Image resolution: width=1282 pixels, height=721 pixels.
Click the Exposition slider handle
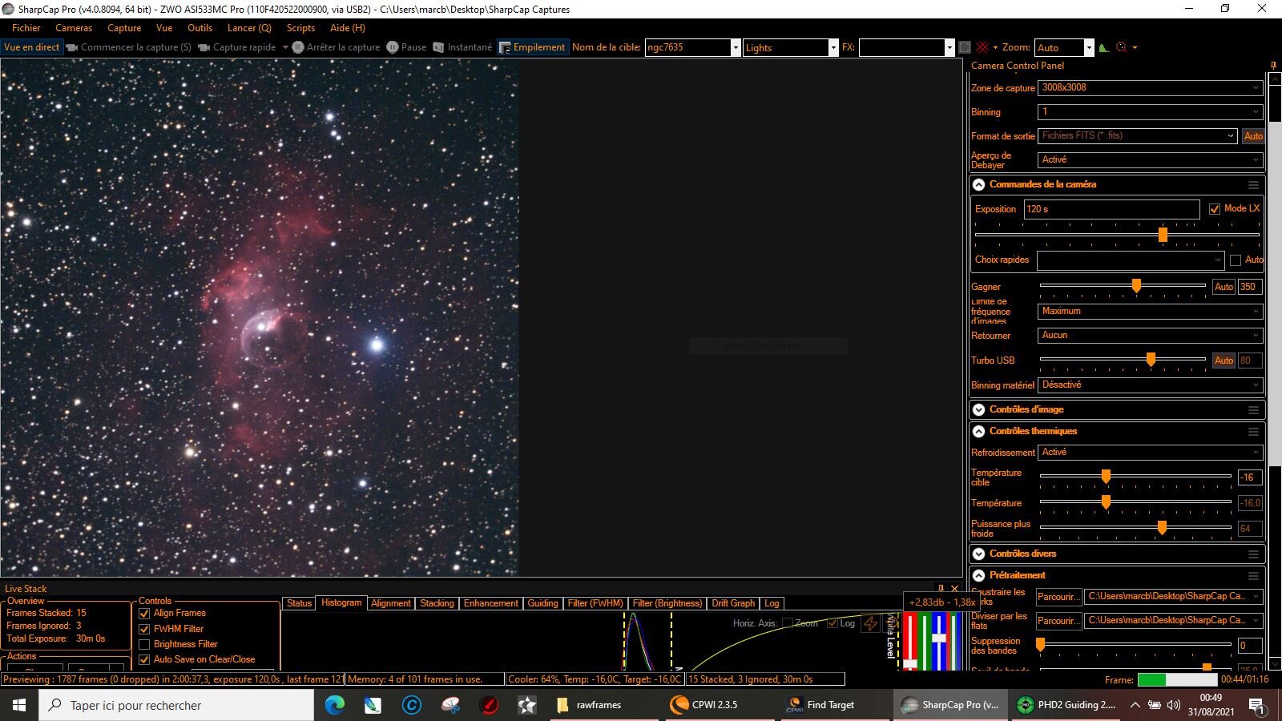pyautogui.click(x=1163, y=235)
